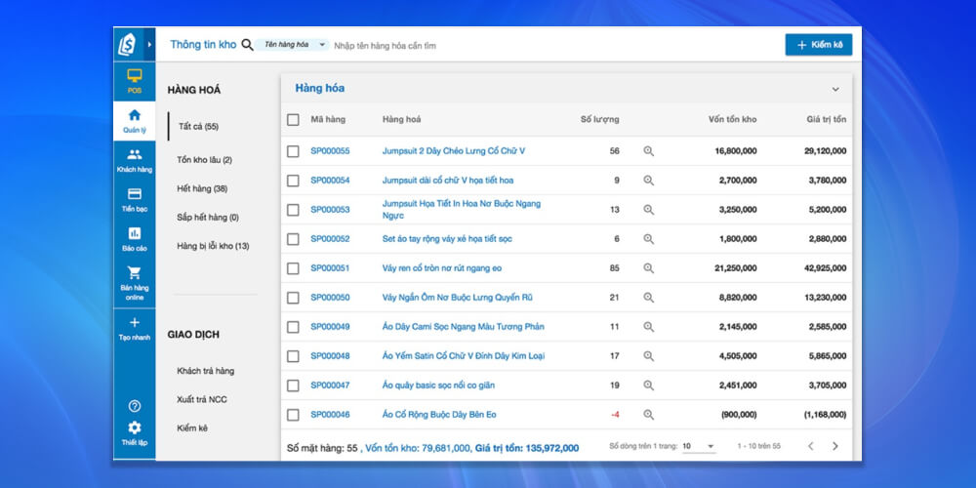Click the Tạo nhanh plus icon
This screenshot has width=976, height=488.
point(135,322)
